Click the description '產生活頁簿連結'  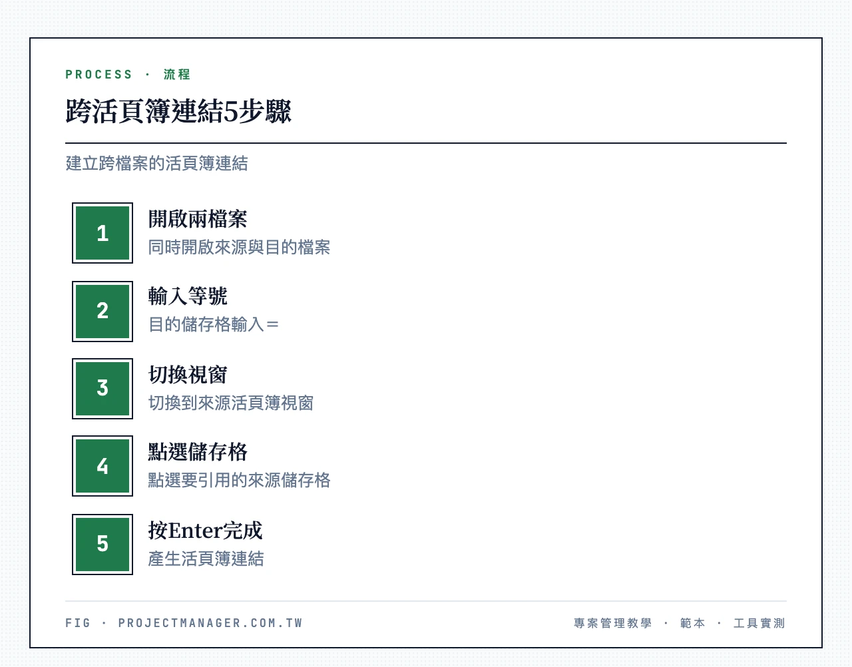206,559
